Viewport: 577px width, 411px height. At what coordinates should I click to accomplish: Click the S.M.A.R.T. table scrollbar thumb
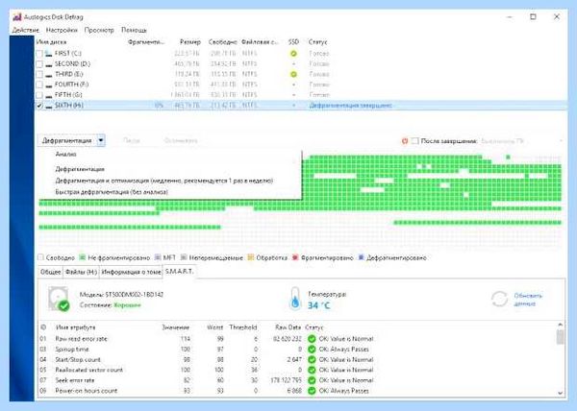(560, 337)
